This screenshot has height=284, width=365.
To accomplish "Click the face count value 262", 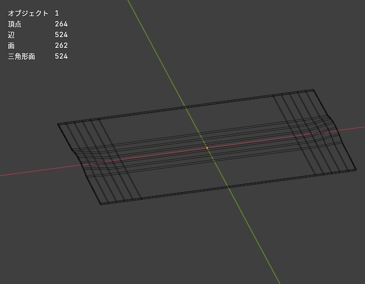I will (x=61, y=45).
